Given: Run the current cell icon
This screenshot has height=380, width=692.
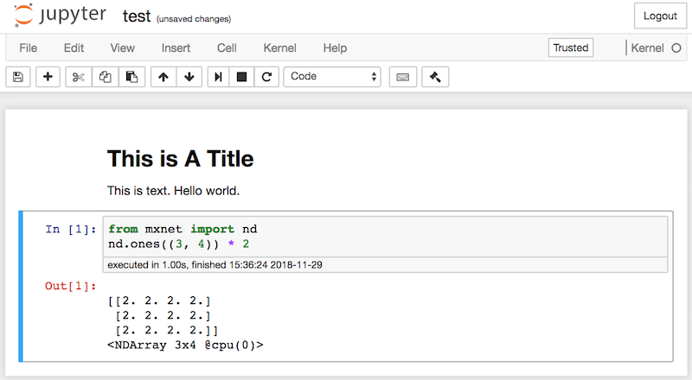Looking at the screenshot, I should point(220,77).
